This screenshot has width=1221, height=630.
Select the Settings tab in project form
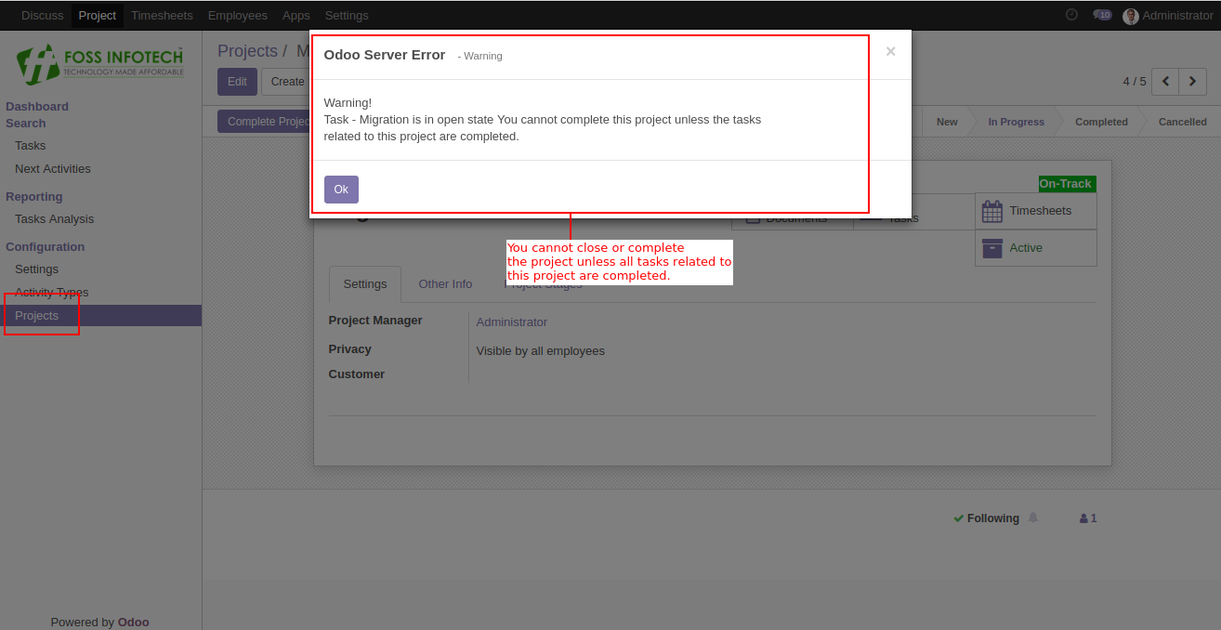click(365, 284)
